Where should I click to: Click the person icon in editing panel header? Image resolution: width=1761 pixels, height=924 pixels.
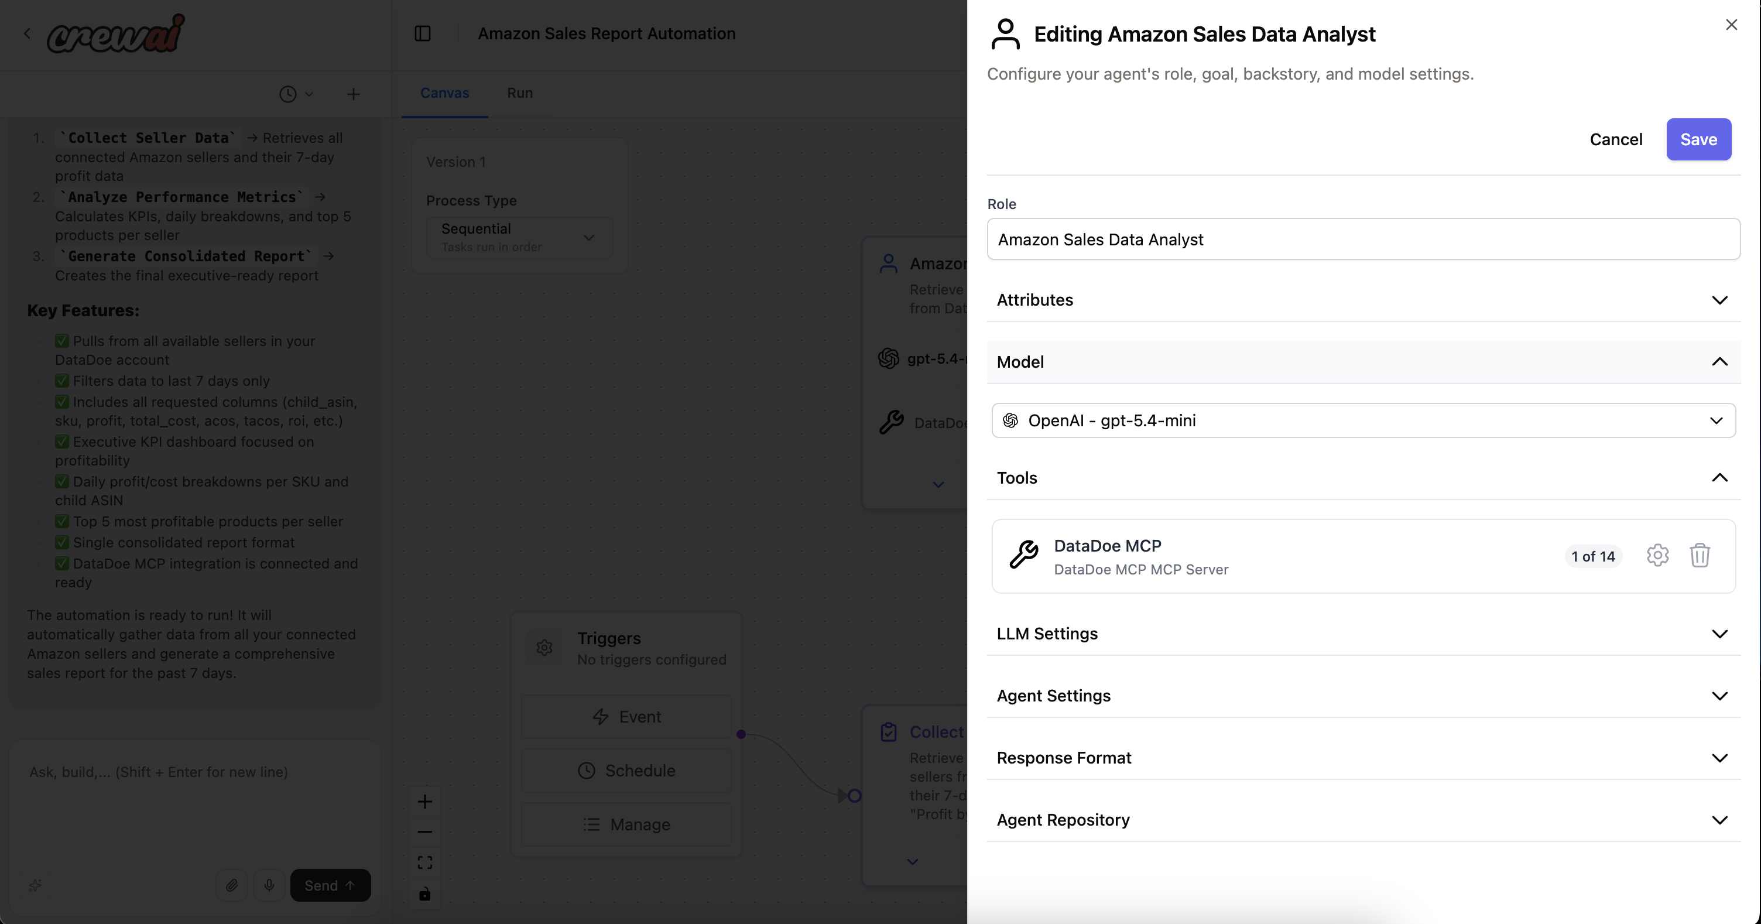coord(1005,34)
